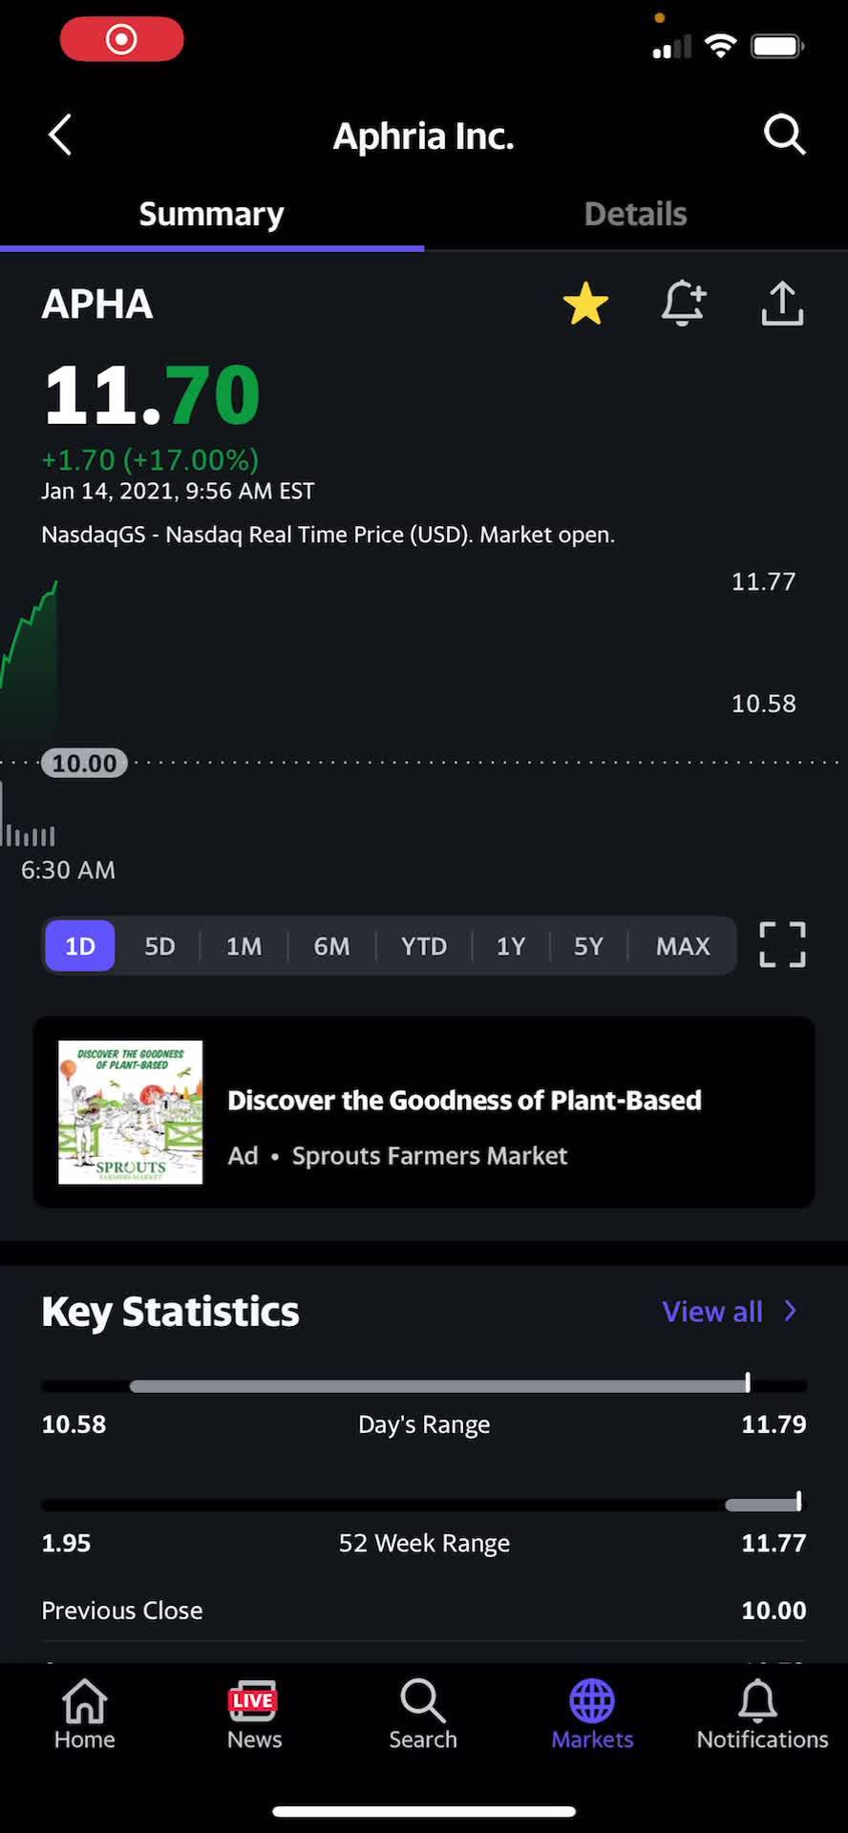Open search with the magnifier icon at top
This screenshot has height=1833, width=848.
pyautogui.click(x=785, y=135)
